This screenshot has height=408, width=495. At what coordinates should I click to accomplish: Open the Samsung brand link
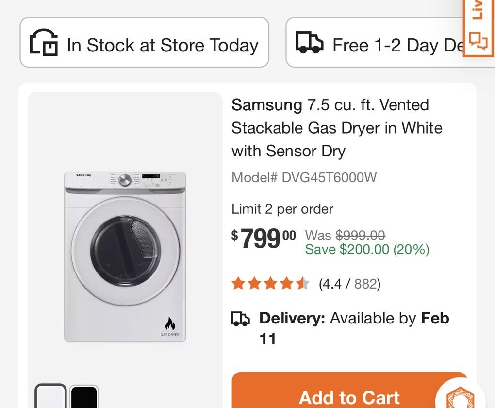point(266,105)
